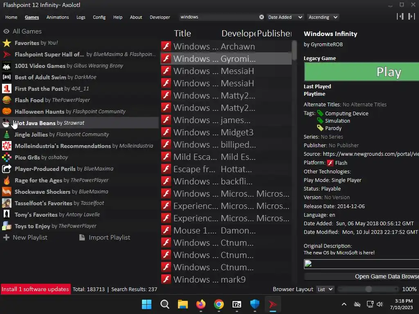Open the Favorites playlist star icon
This screenshot has height=314, width=419.
7,43
